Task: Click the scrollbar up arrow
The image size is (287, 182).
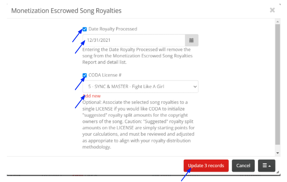Action: click(277, 22)
